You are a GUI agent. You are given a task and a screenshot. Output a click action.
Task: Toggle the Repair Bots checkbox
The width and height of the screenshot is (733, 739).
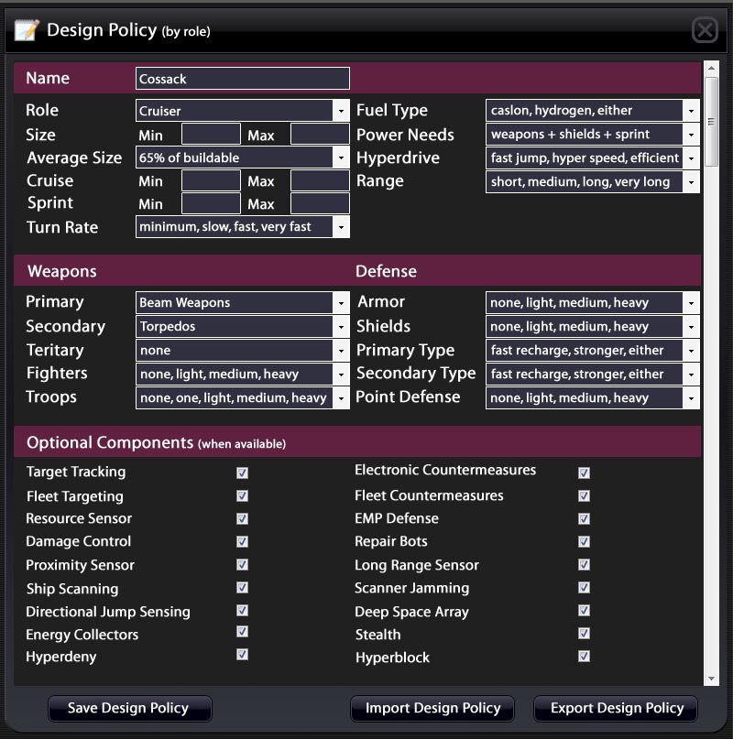click(x=584, y=541)
